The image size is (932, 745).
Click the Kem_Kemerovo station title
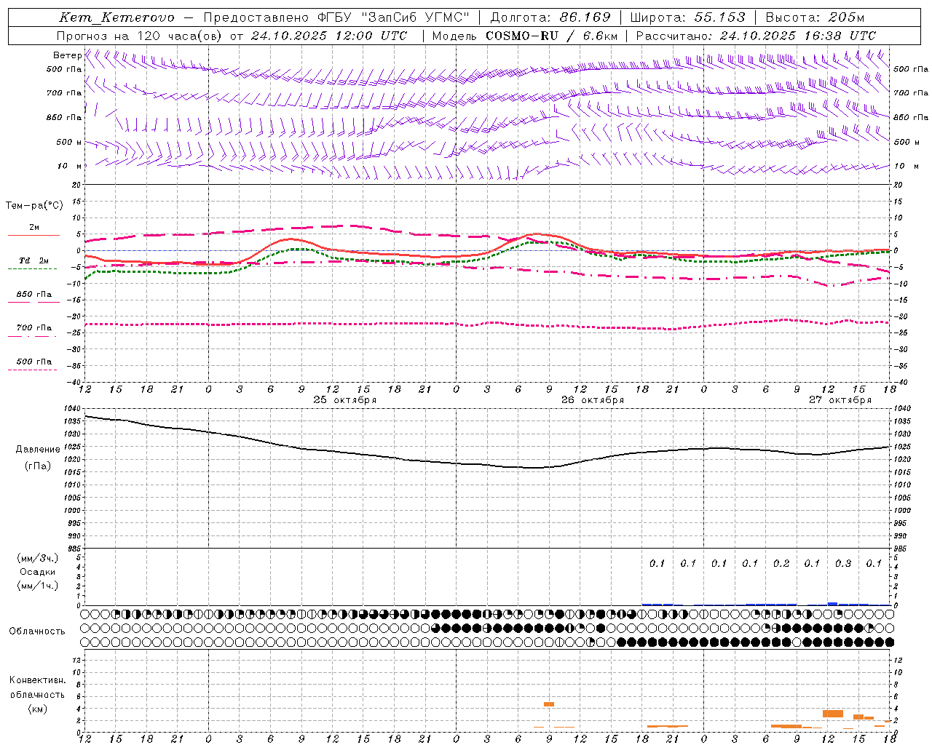point(117,17)
